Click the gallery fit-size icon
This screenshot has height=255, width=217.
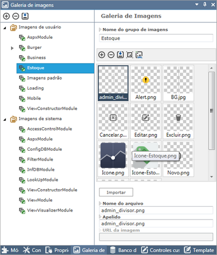130,55
